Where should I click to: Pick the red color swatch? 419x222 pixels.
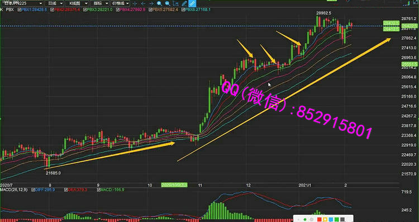pos(319,219)
